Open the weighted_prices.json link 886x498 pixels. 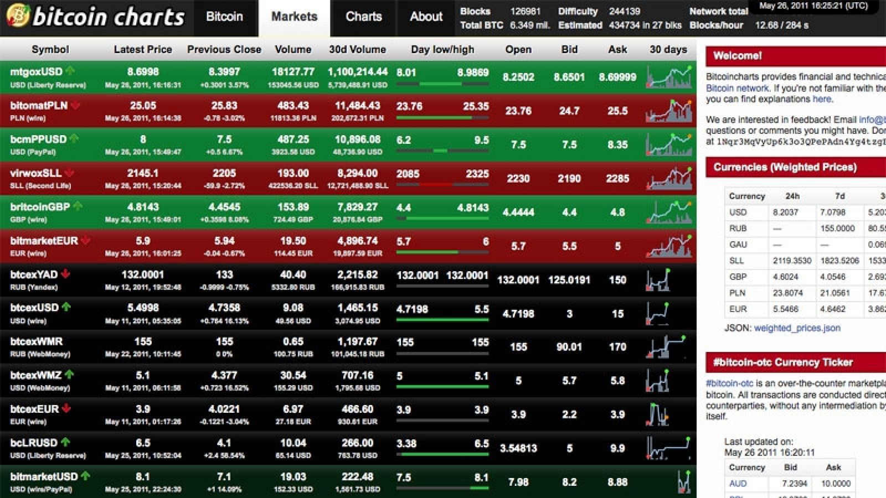[797, 328]
